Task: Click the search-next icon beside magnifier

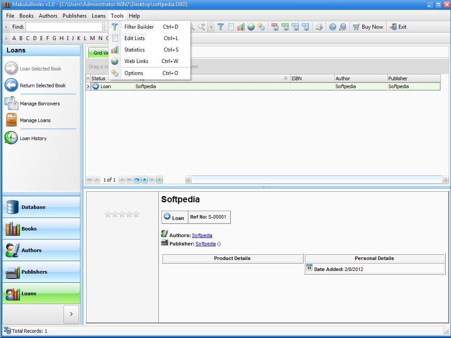Action: [x=202, y=27]
